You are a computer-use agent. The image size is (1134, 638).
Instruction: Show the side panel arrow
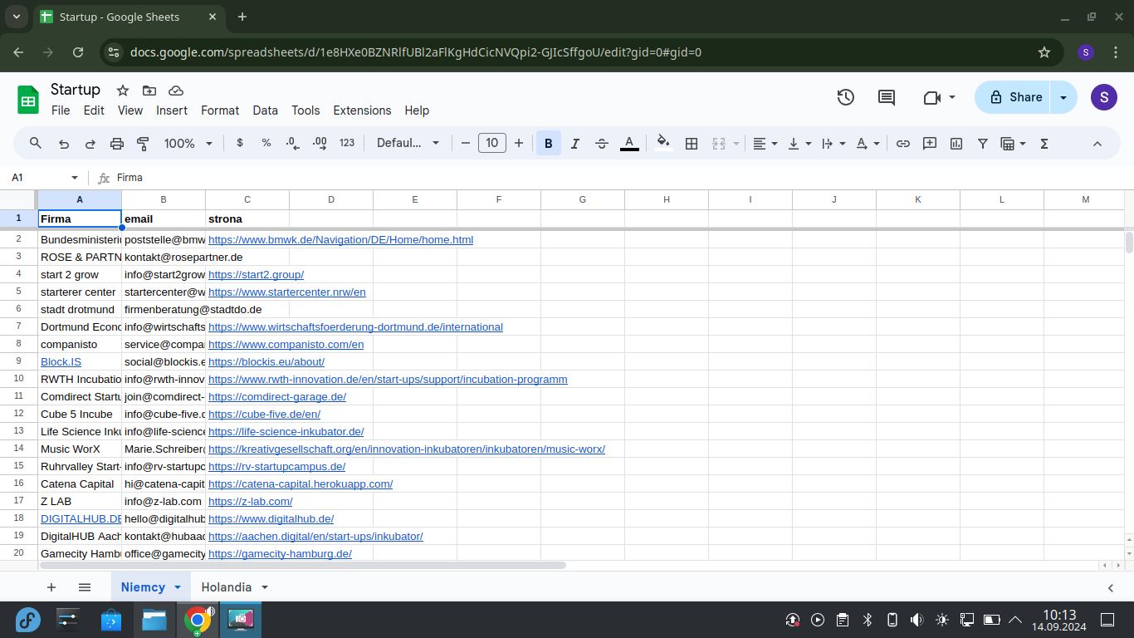coord(1111,588)
